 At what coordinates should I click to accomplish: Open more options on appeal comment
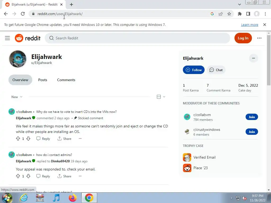point(80,176)
